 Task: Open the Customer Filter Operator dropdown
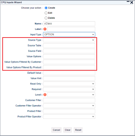pyautogui.click(x=69, y=106)
